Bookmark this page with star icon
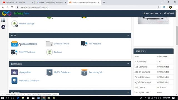 tap(159, 7)
